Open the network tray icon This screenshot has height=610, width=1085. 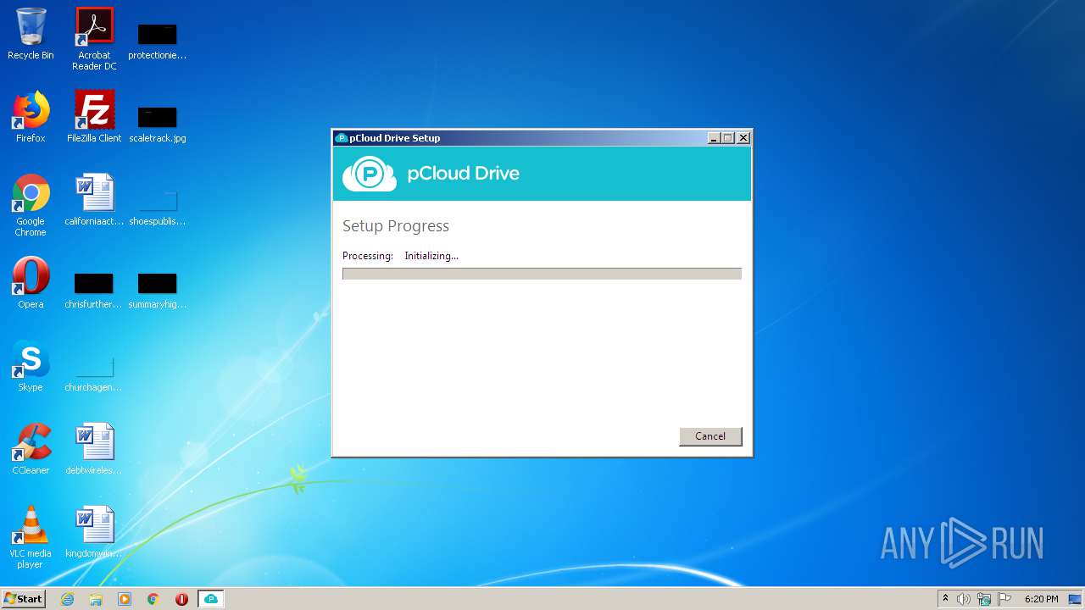coord(984,599)
